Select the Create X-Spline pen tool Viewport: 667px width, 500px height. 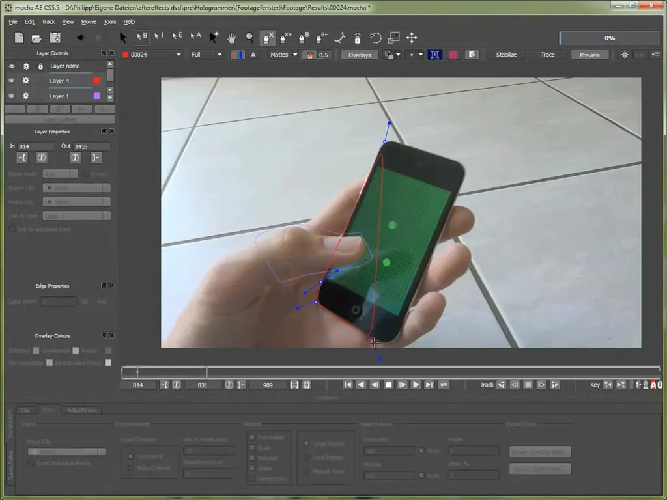pyautogui.click(x=268, y=37)
